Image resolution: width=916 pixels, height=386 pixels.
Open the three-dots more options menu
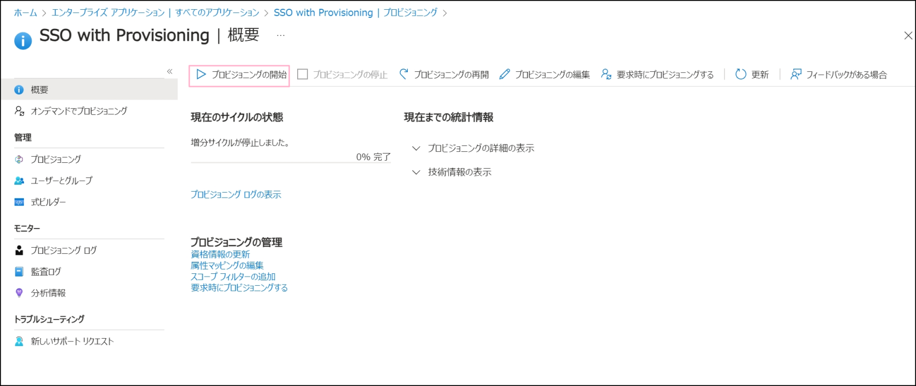pos(280,35)
